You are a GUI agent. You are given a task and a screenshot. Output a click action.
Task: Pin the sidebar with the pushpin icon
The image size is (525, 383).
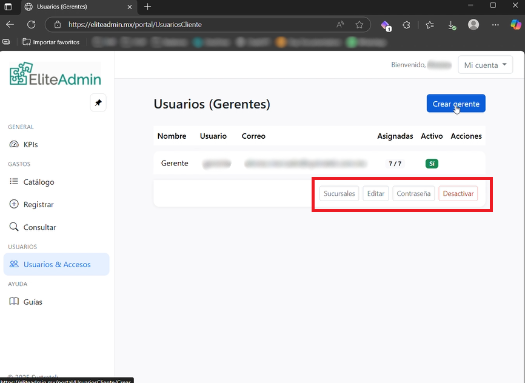pyautogui.click(x=98, y=103)
